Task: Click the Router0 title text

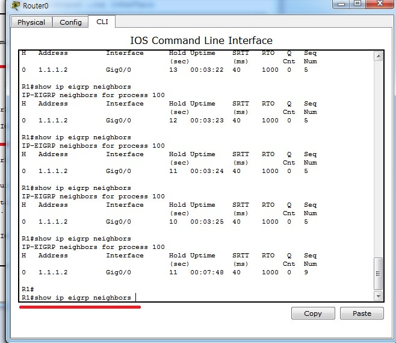Action: click(x=36, y=5)
